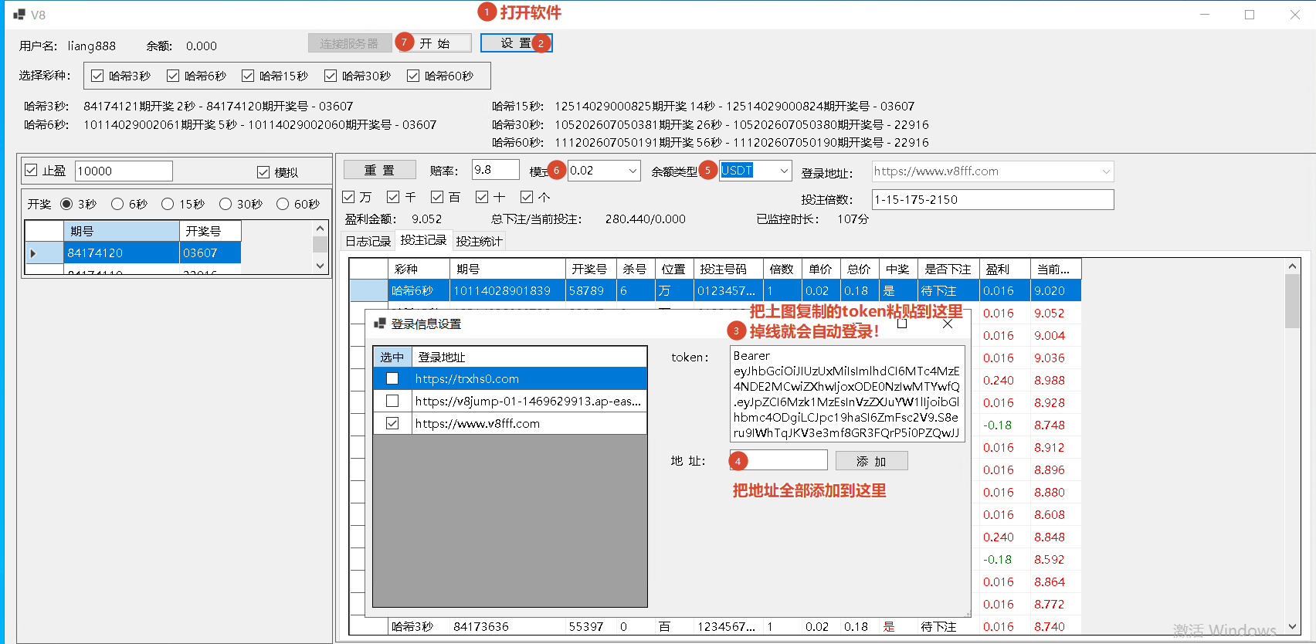Click the 开奖号 column header in bet table

click(591, 269)
